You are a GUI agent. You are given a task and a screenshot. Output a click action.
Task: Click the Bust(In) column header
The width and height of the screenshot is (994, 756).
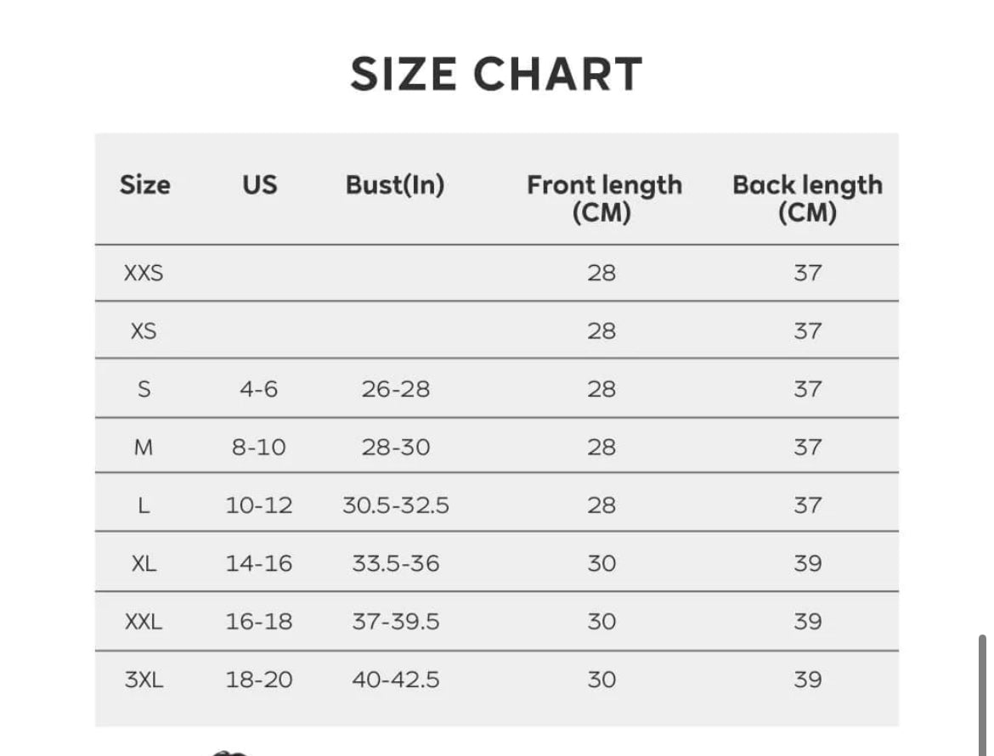coord(395,184)
